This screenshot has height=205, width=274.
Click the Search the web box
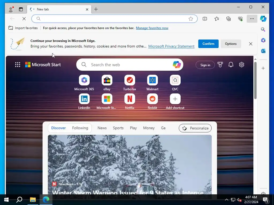pos(130,65)
